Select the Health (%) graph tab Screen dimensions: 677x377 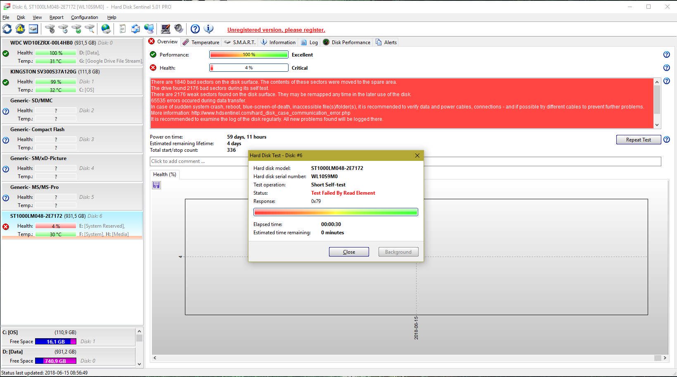[x=164, y=174]
